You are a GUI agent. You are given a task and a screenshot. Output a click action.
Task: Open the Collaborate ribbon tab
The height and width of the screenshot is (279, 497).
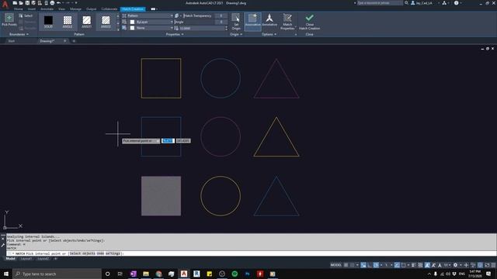(x=109, y=9)
